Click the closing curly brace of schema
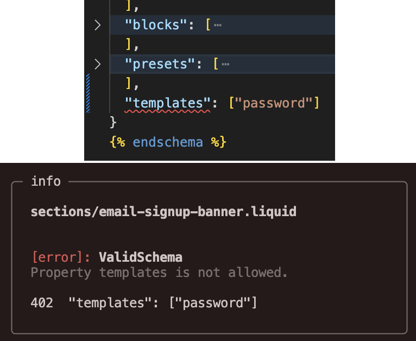Image resolution: width=416 pixels, height=341 pixels. click(x=113, y=122)
